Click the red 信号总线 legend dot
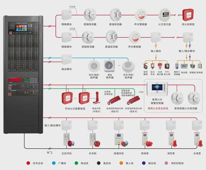 [x=28, y=163]
